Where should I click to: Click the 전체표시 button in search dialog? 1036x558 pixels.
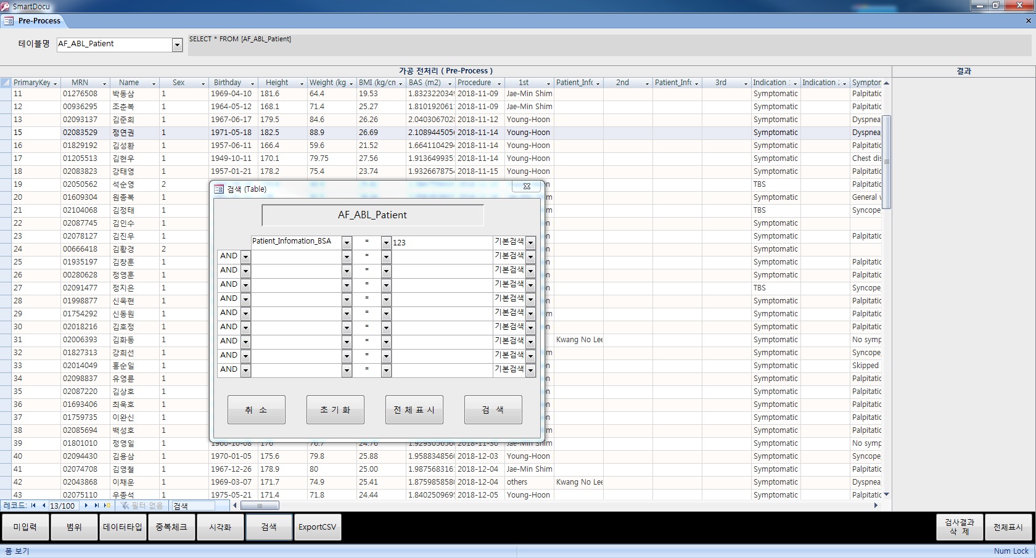coord(414,410)
